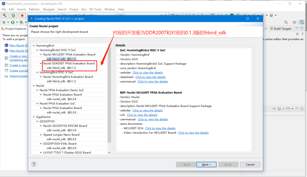Open the RV-Tools menu
Viewport: 307px width, 177px height.
95,9
